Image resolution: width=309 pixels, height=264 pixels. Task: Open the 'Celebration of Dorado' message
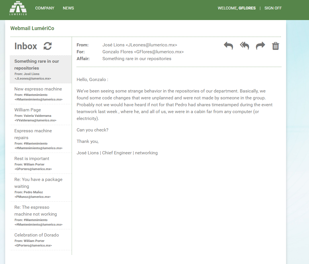click(40, 240)
